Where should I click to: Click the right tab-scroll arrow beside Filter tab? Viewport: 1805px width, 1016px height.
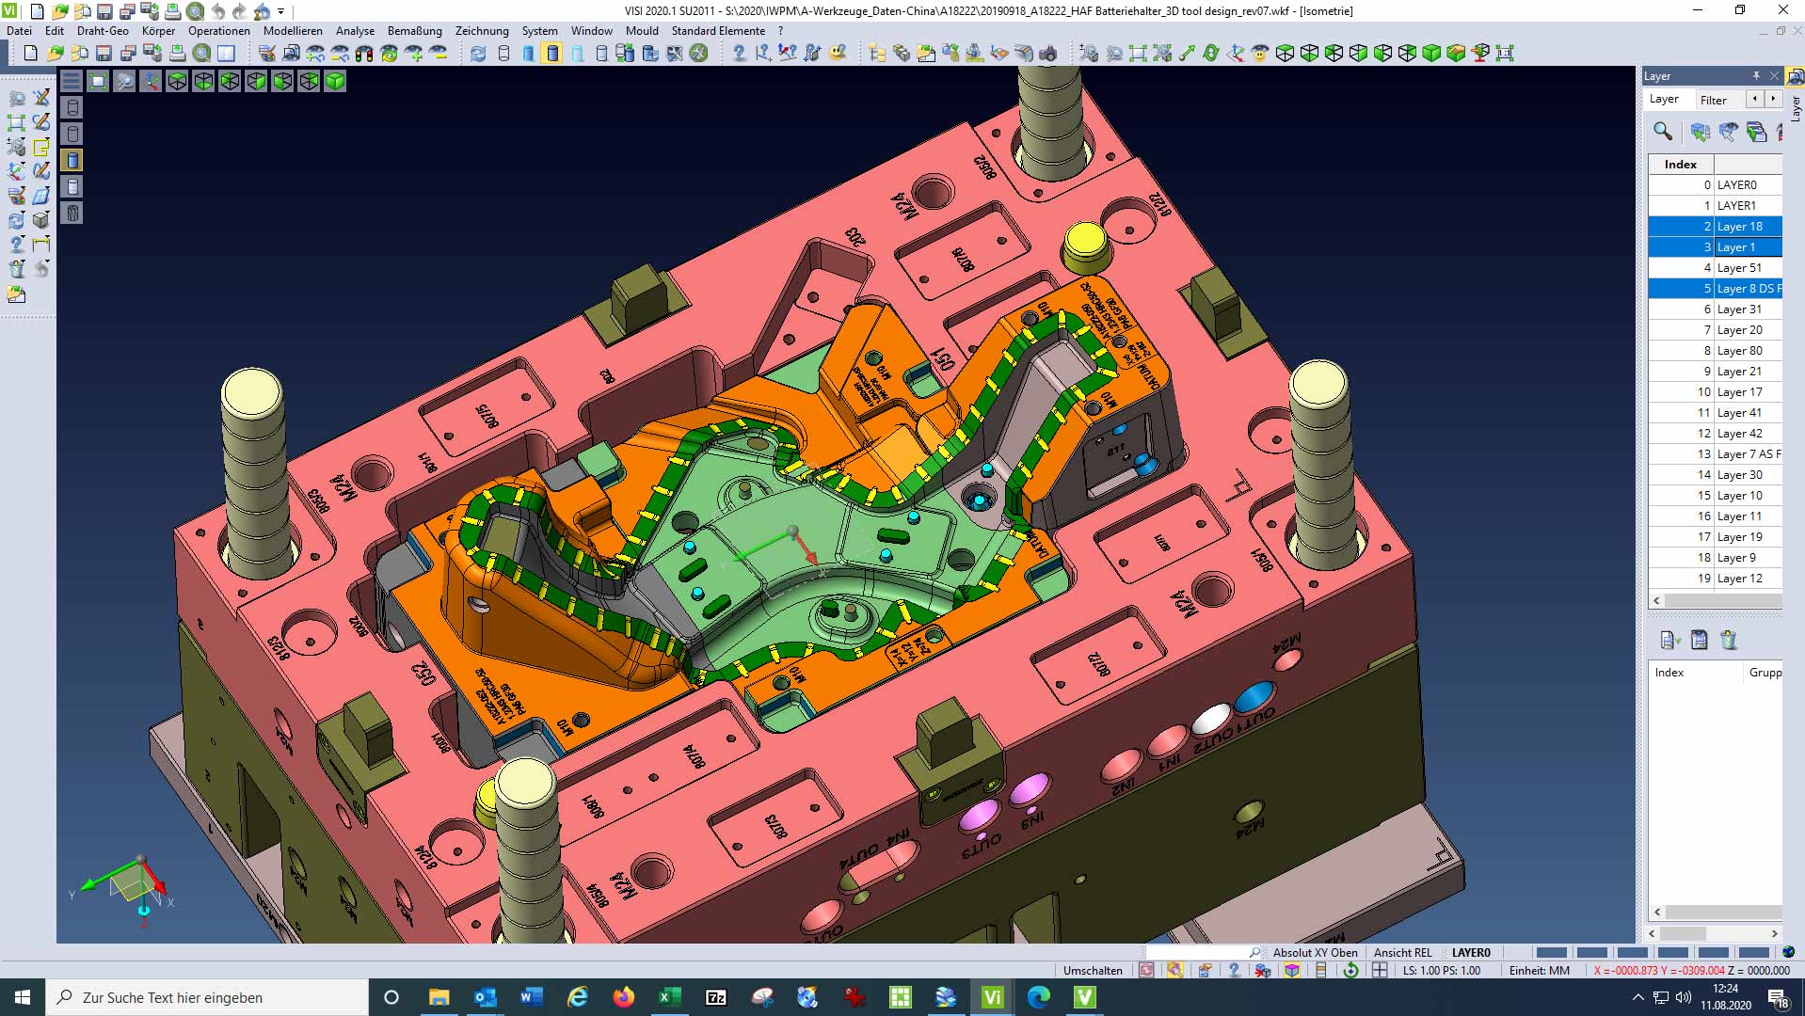point(1773,99)
